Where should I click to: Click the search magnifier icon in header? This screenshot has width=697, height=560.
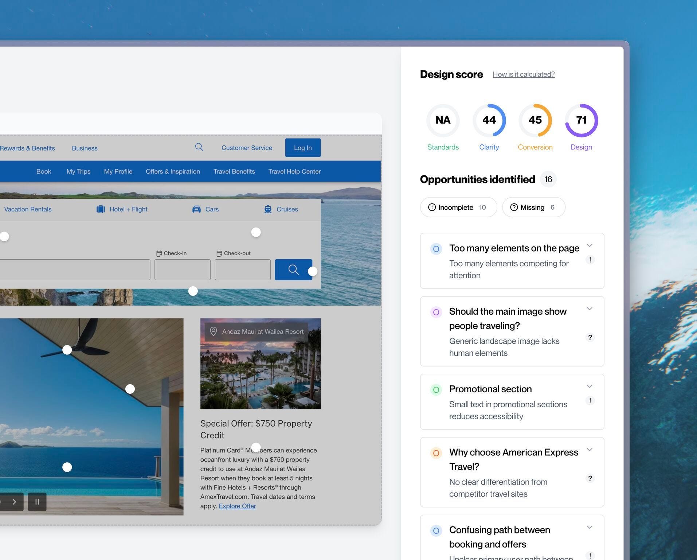tap(199, 147)
